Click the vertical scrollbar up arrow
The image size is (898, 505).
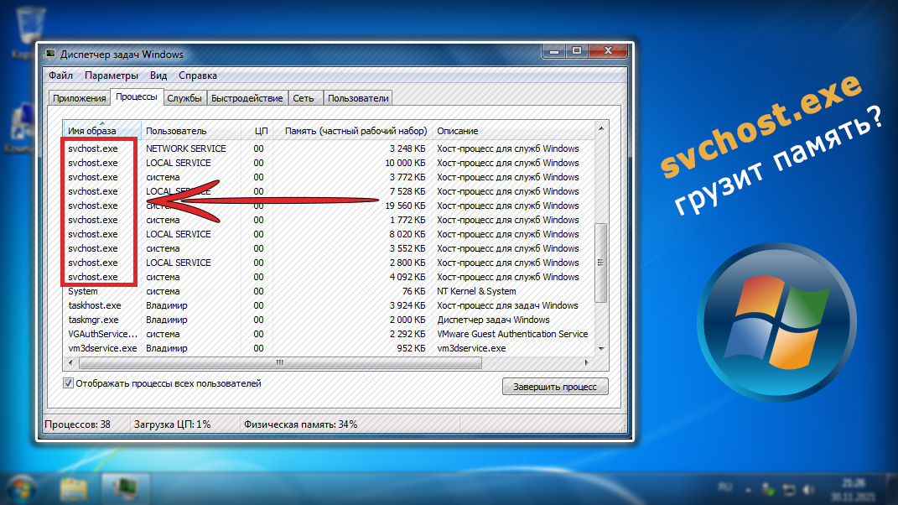pos(601,128)
